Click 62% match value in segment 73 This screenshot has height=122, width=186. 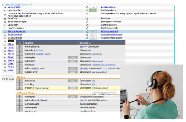tap(93, 32)
